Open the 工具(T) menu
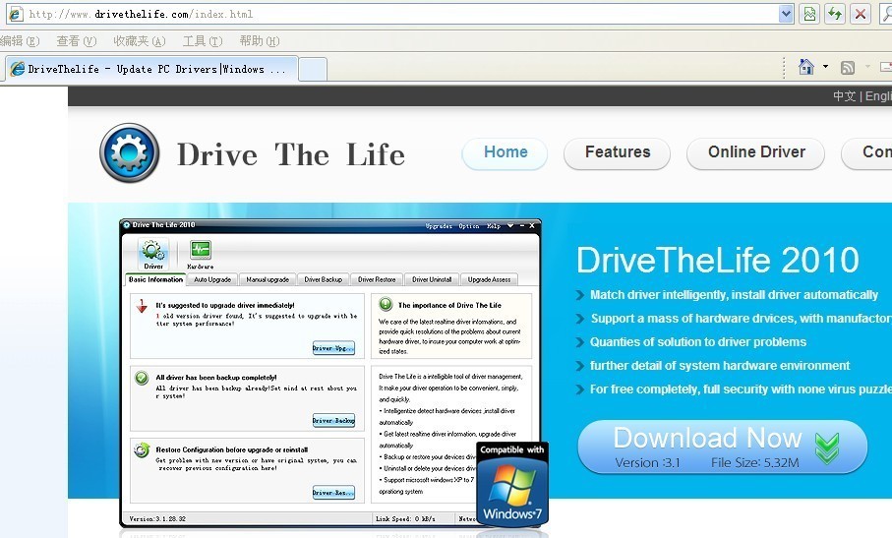The width and height of the screenshot is (892, 538). pyautogui.click(x=202, y=41)
